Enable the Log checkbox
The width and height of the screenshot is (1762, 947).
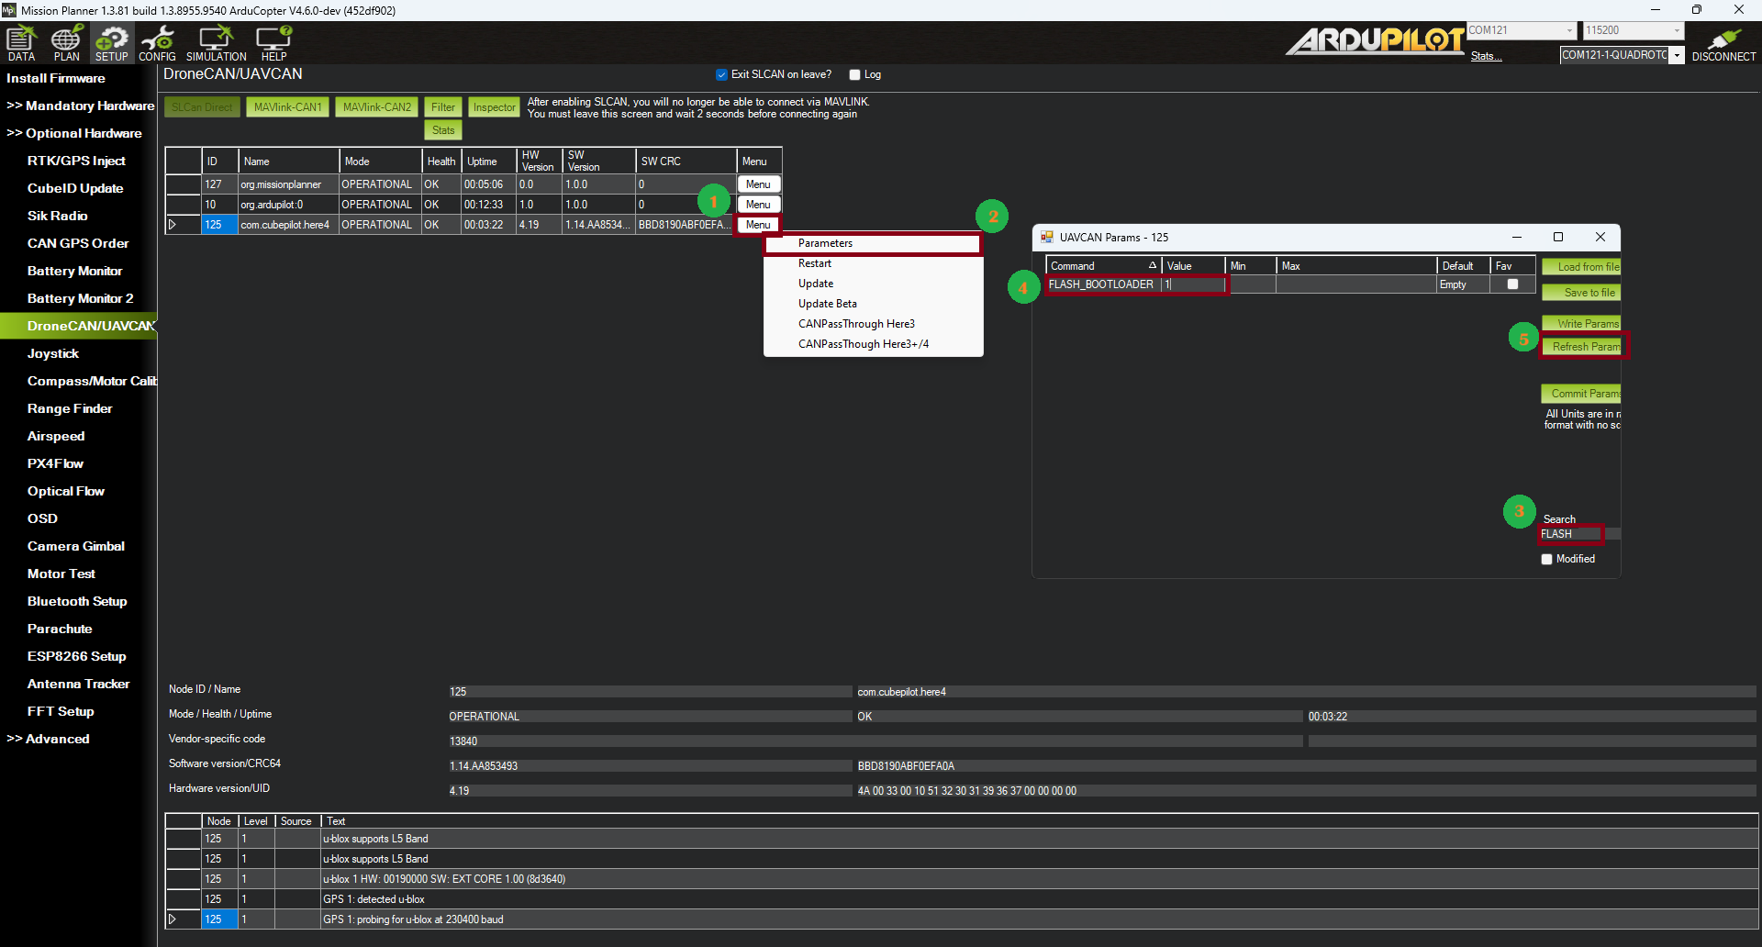pos(854,74)
